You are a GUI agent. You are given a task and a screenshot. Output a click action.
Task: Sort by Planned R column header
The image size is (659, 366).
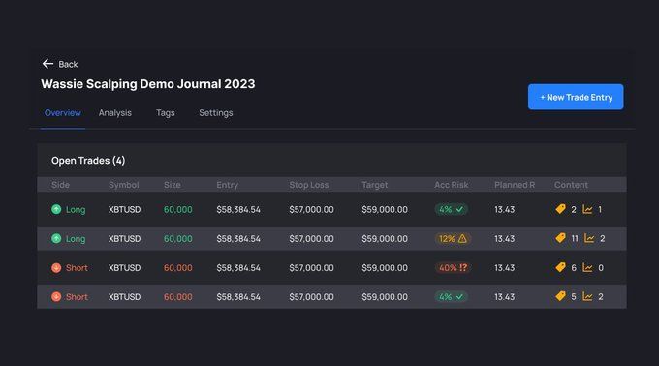(515, 185)
